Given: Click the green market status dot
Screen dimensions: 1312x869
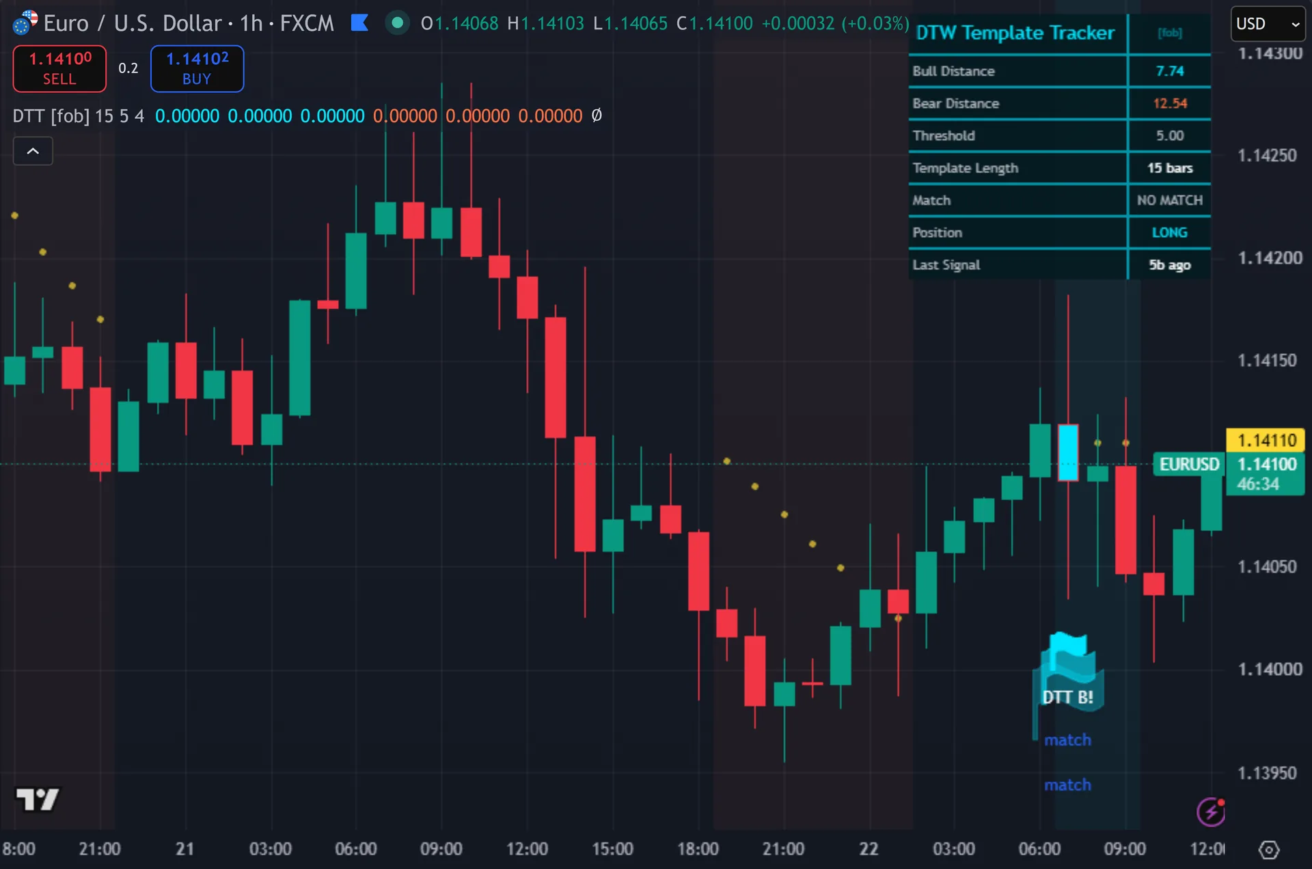Looking at the screenshot, I should [x=397, y=23].
